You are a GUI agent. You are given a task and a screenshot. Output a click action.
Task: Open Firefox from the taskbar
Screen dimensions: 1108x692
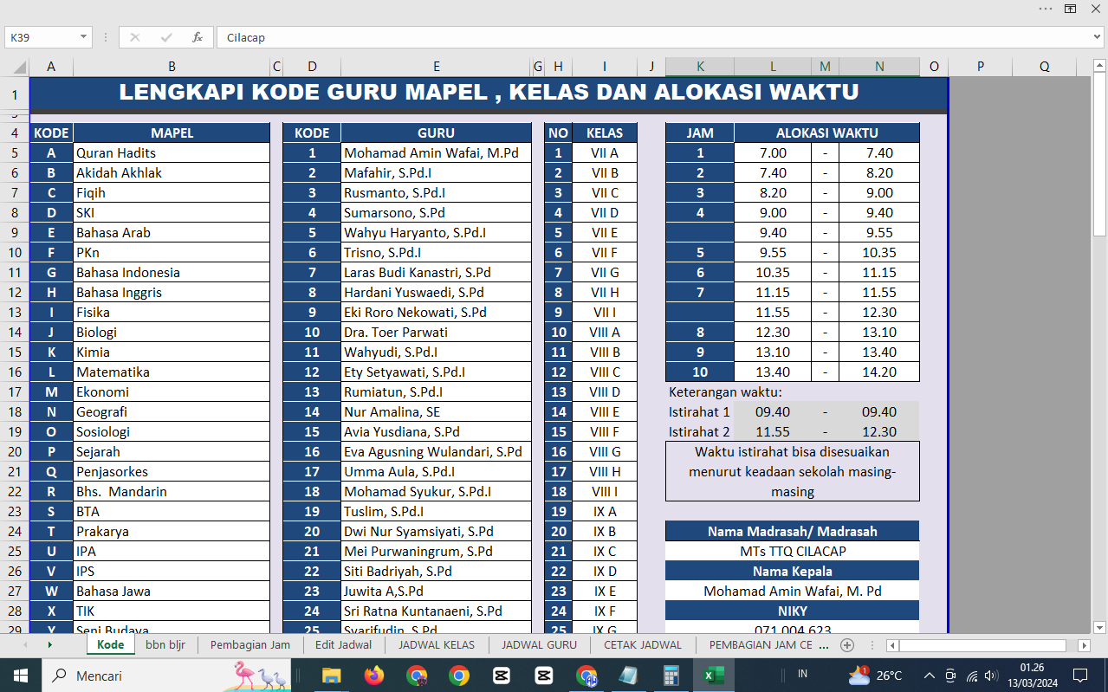tap(374, 676)
